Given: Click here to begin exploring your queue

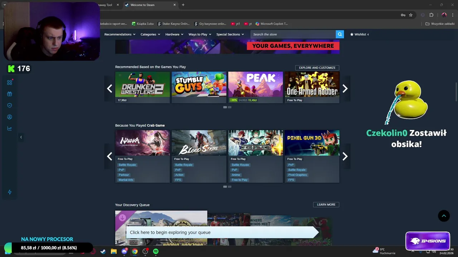Looking at the screenshot, I should pyautogui.click(x=222, y=232).
